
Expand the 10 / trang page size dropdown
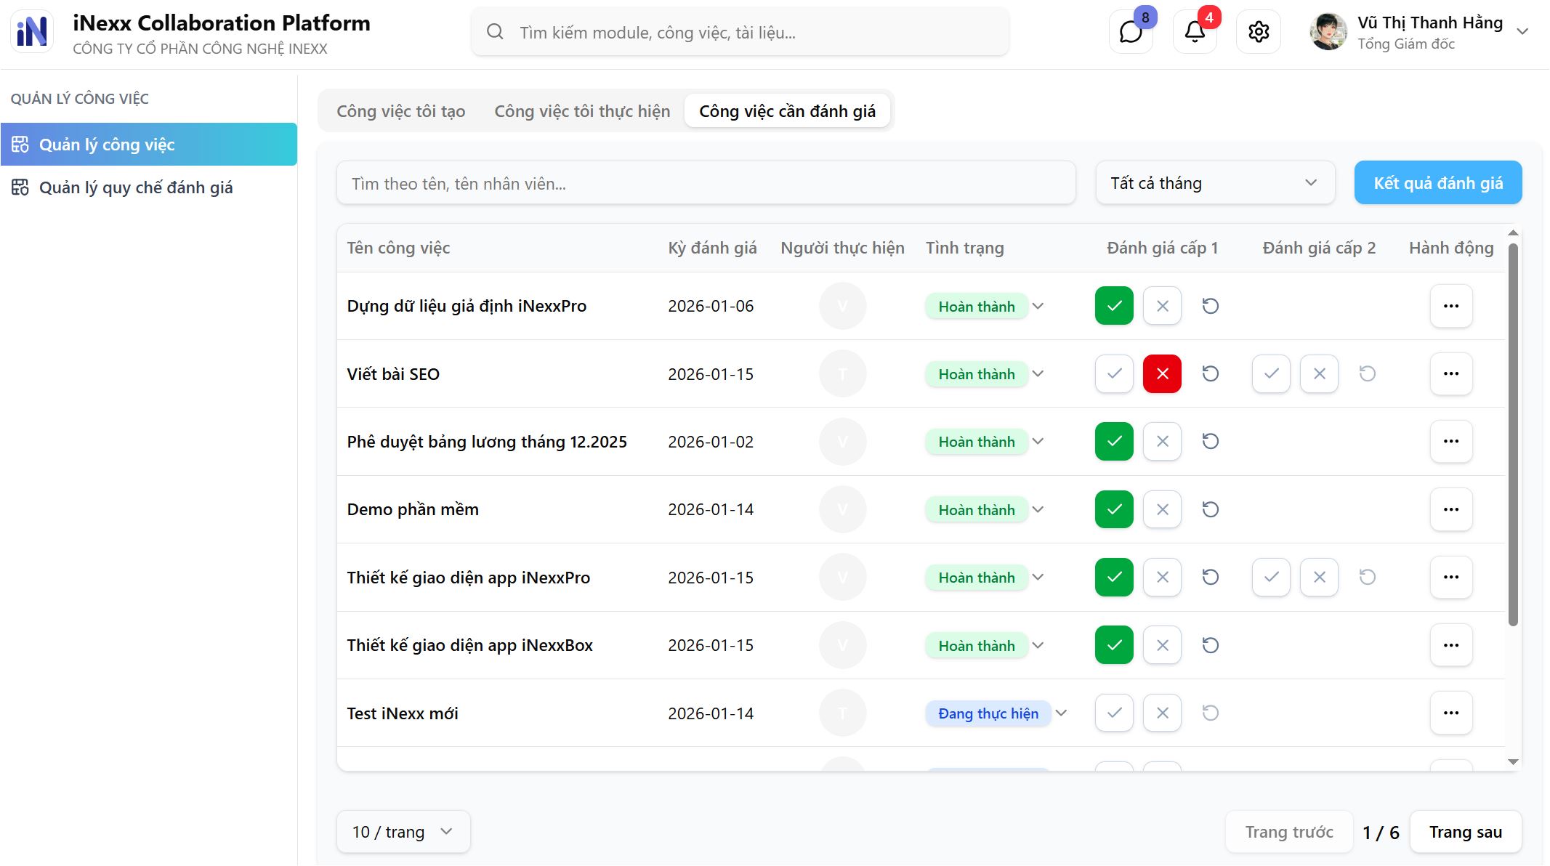click(403, 832)
